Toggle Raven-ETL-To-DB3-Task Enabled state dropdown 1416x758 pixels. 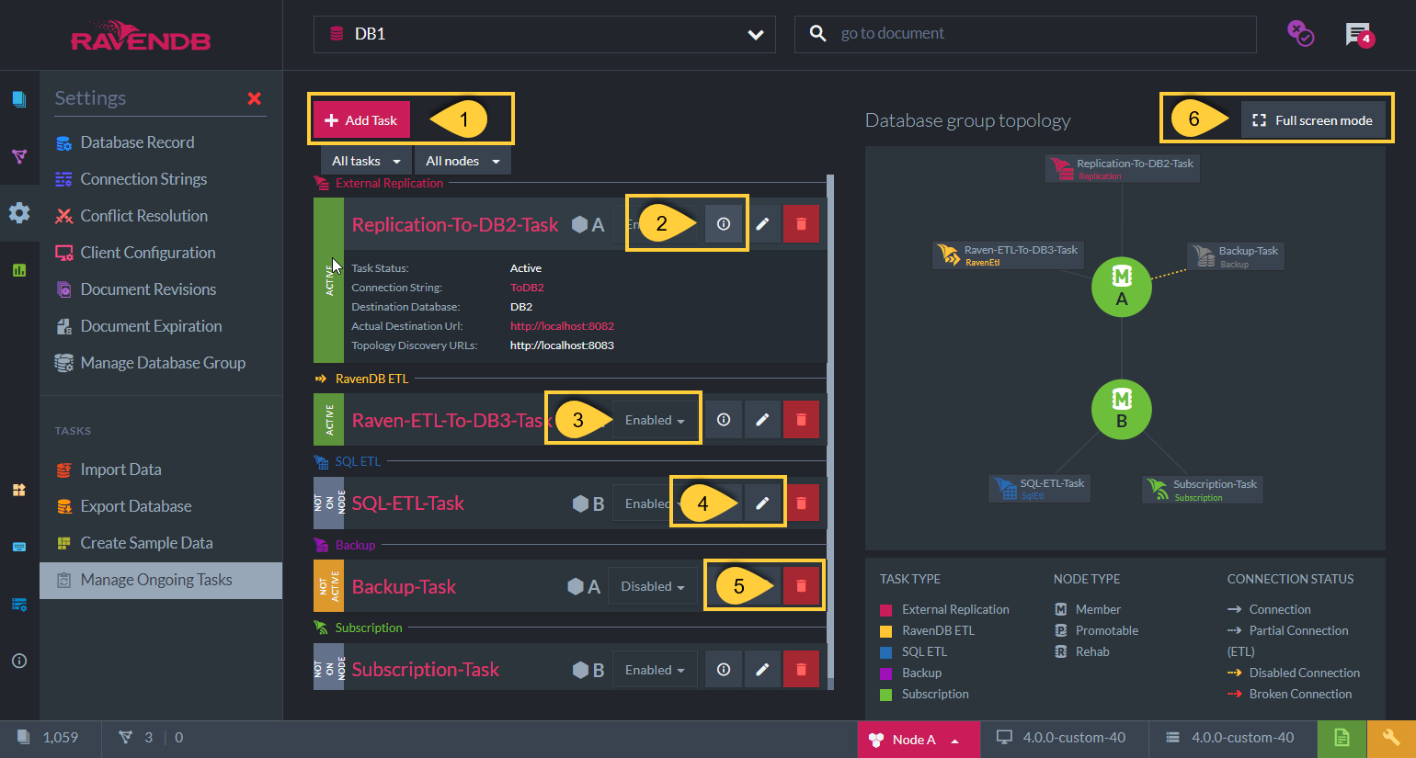(x=655, y=420)
